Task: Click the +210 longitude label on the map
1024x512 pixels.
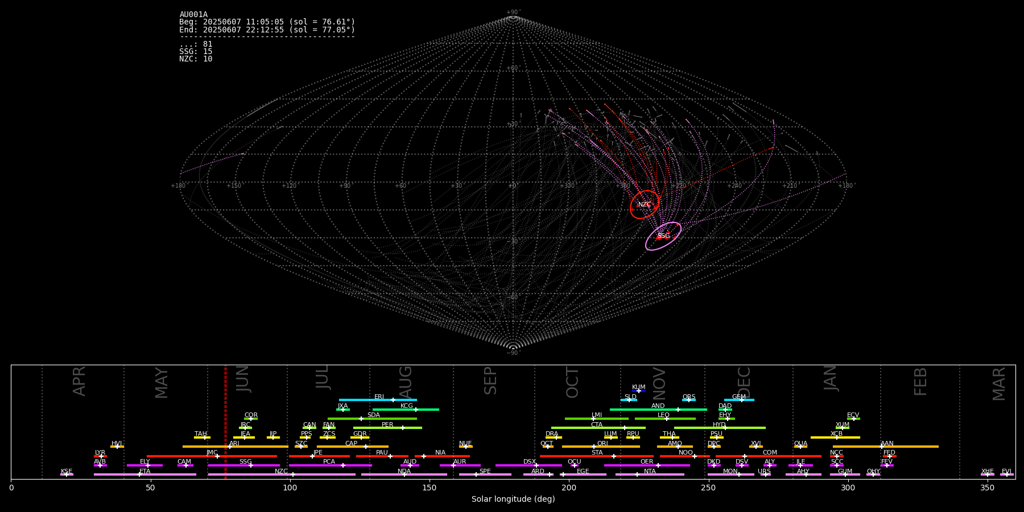Action: tap(790, 186)
